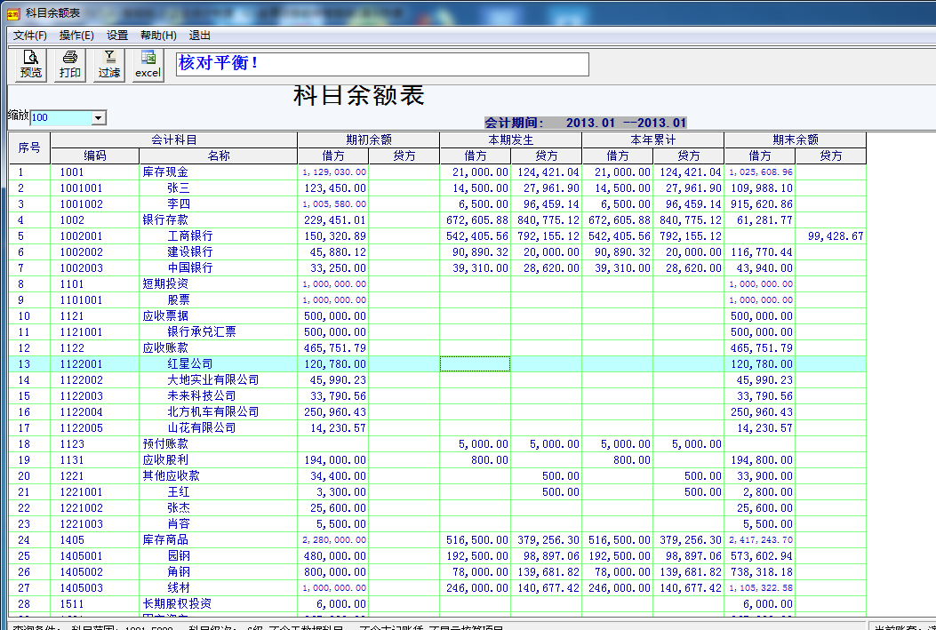Image resolution: width=936 pixels, height=630 pixels.
Task: Select the 库存现金 account row name
Action: coord(165,172)
